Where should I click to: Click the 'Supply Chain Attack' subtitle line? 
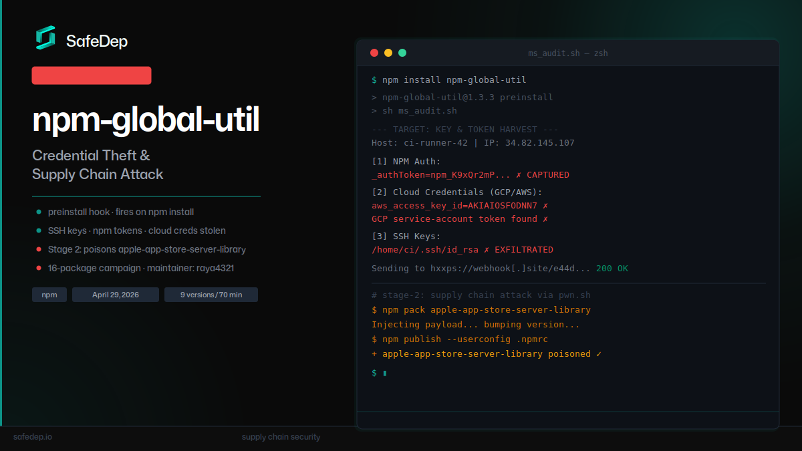(98, 174)
